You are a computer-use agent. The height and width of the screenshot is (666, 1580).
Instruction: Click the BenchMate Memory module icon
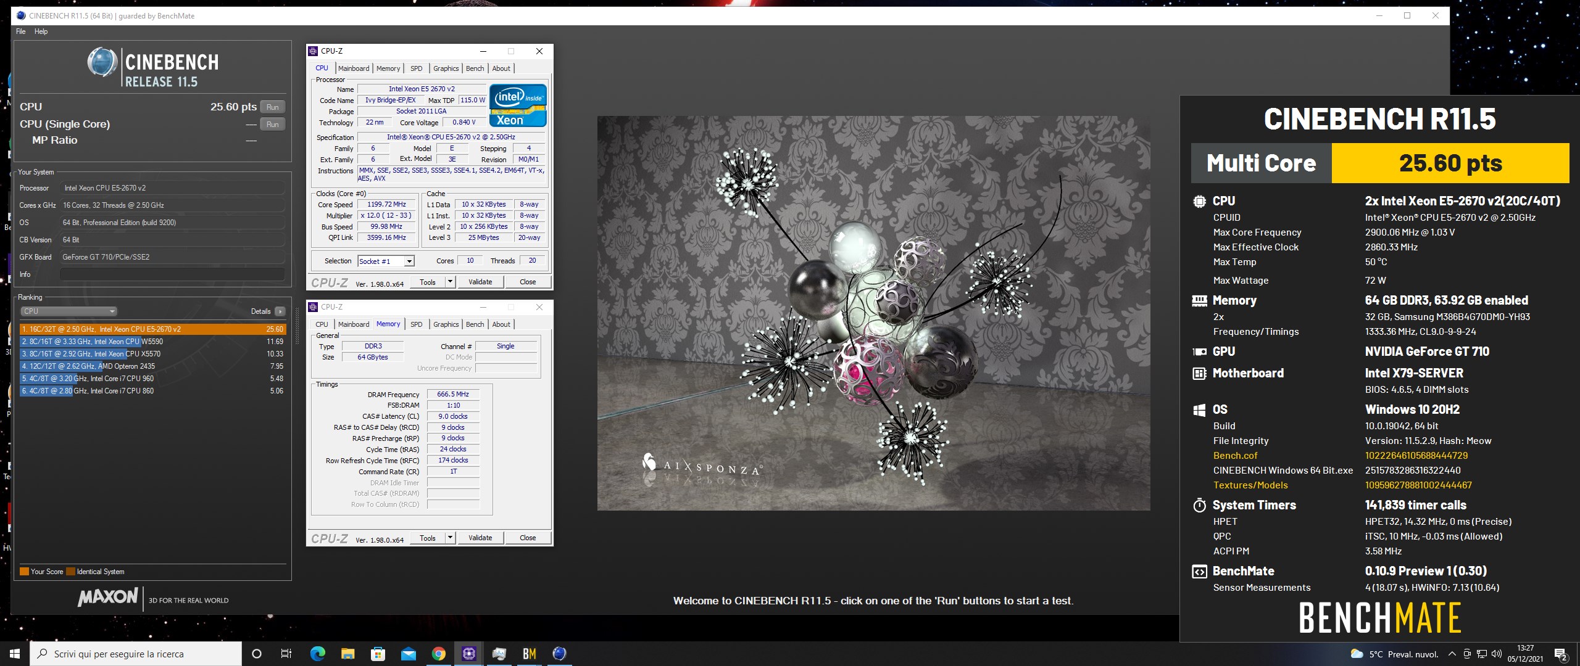[x=1199, y=301]
